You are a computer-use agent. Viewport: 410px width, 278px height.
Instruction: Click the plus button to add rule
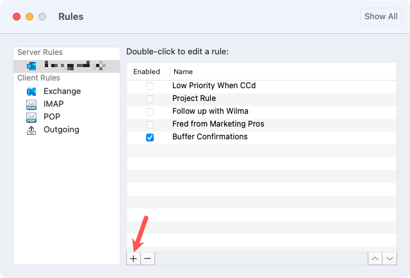[x=133, y=258]
